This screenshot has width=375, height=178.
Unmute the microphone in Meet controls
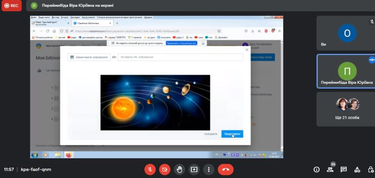coord(150,170)
